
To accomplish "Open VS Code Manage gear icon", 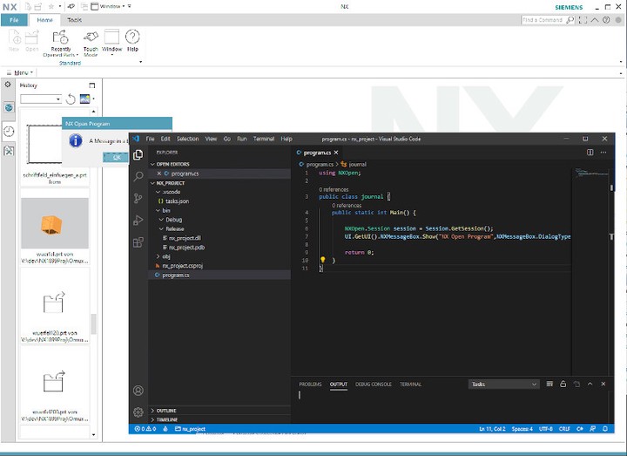I will pos(138,412).
